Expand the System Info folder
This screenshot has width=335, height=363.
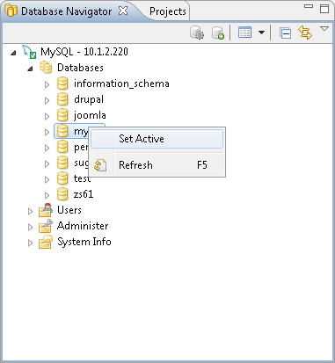tap(30, 243)
